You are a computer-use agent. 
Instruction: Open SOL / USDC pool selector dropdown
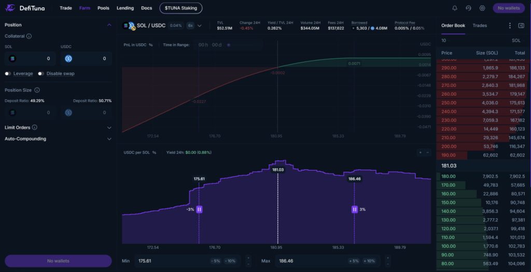(x=200, y=26)
